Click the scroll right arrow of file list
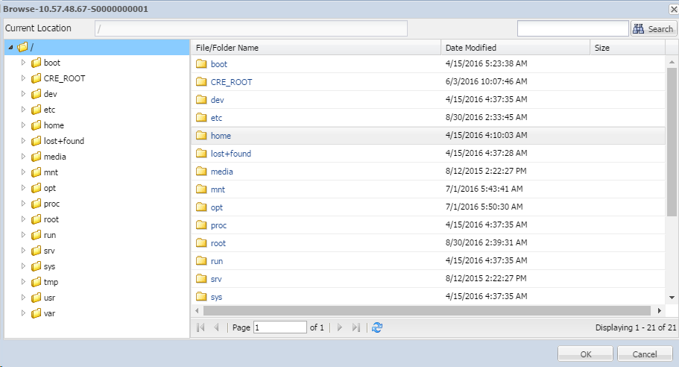The height and width of the screenshot is (367, 679). click(x=660, y=310)
